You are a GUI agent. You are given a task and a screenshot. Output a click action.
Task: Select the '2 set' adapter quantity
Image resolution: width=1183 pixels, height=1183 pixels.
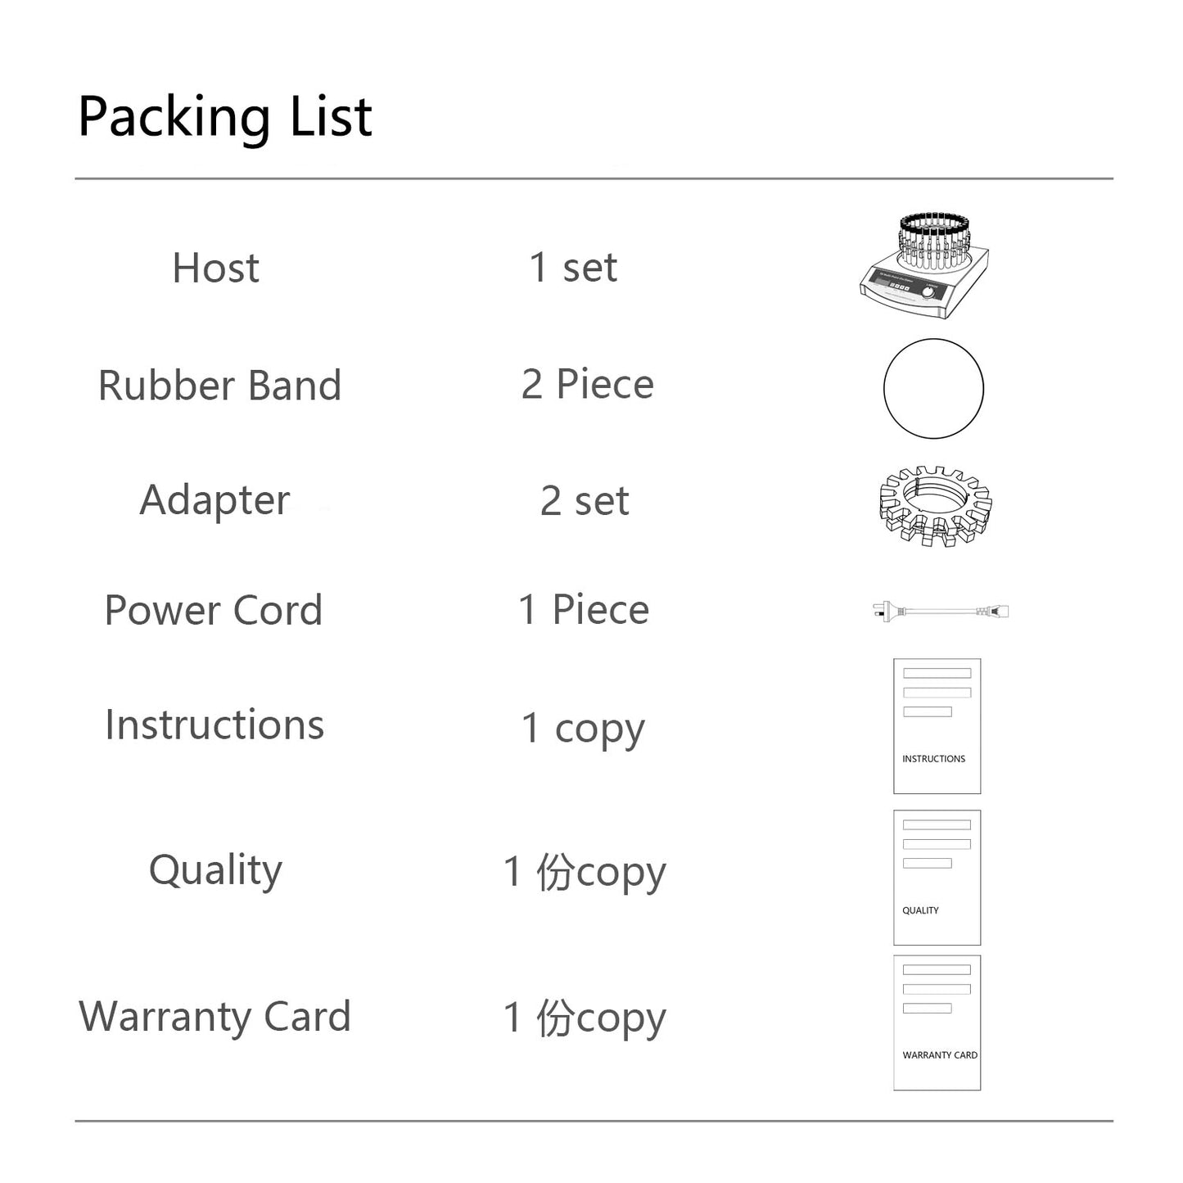tap(585, 501)
